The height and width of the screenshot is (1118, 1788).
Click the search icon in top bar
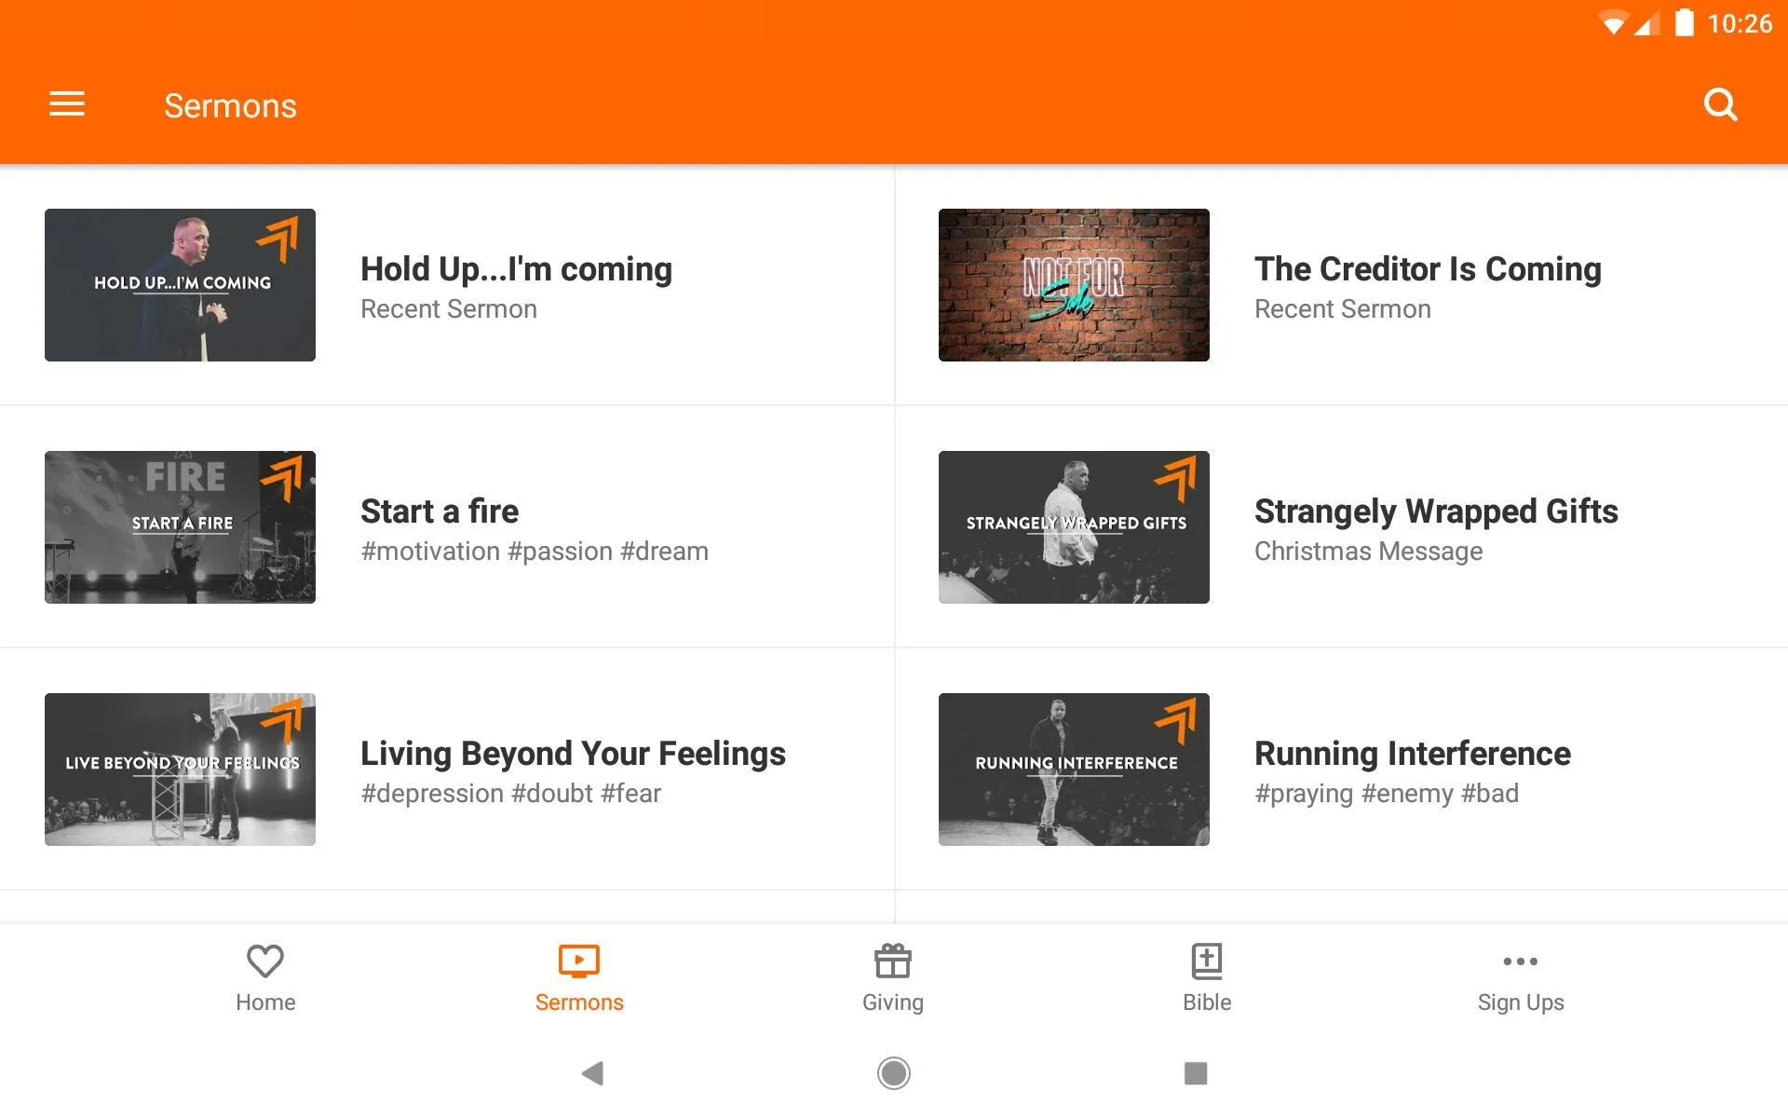point(1721,105)
